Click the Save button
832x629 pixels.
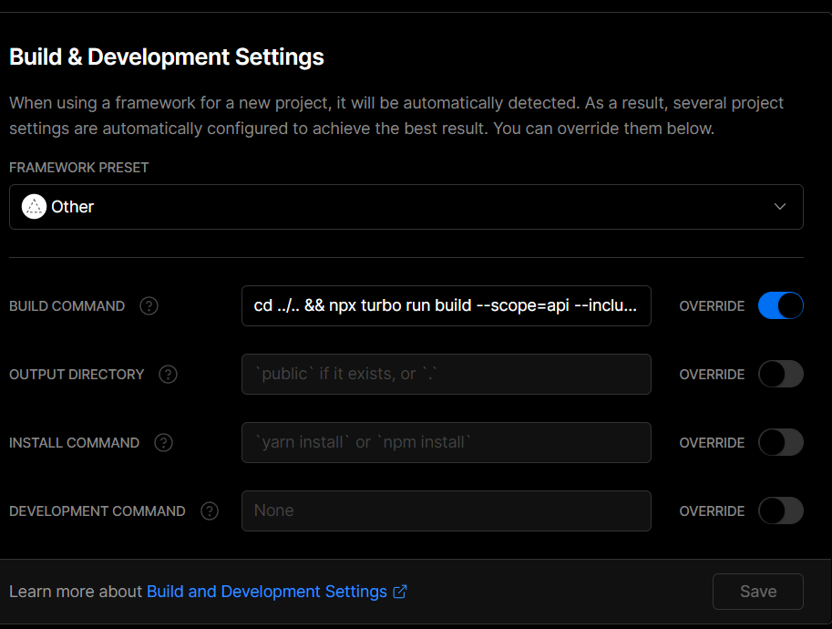[757, 592]
